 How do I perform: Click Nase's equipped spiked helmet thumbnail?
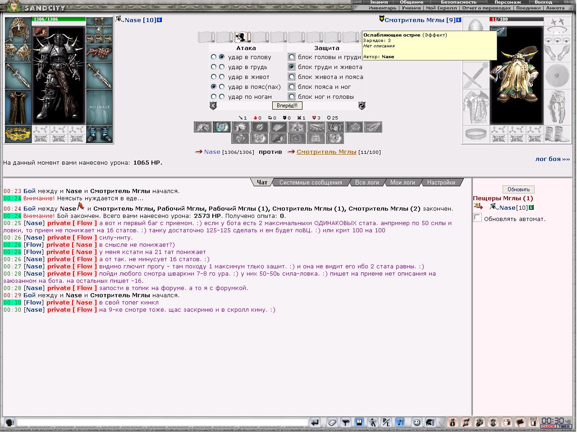(18, 30)
